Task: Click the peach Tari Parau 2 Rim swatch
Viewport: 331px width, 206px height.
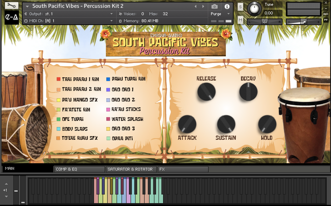Action: [x=58, y=90]
